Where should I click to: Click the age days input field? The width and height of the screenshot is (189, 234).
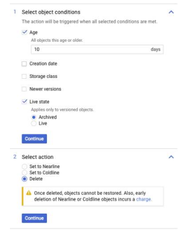pyautogui.click(x=97, y=49)
